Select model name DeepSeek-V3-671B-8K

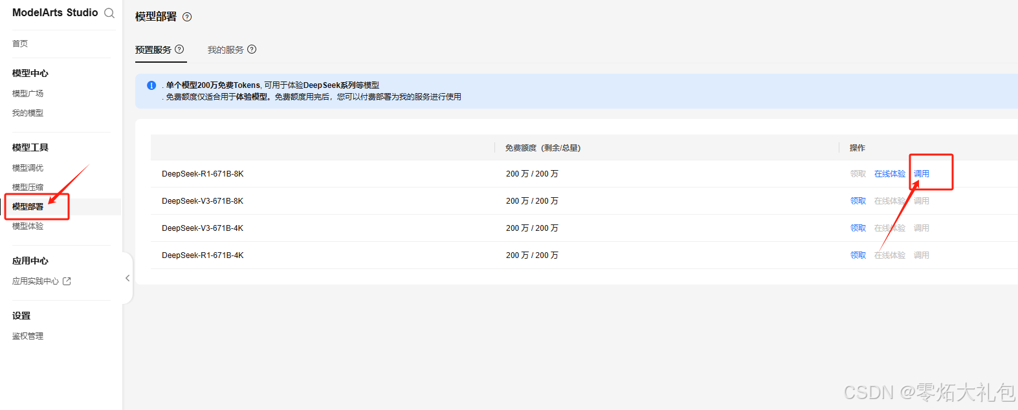click(203, 201)
